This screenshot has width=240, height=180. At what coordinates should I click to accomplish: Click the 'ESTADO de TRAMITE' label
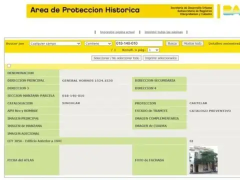(x=151, y=110)
